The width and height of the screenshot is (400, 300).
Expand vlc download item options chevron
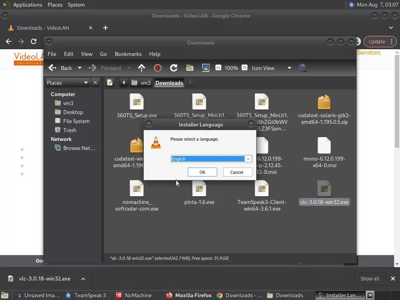pos(83,279)
